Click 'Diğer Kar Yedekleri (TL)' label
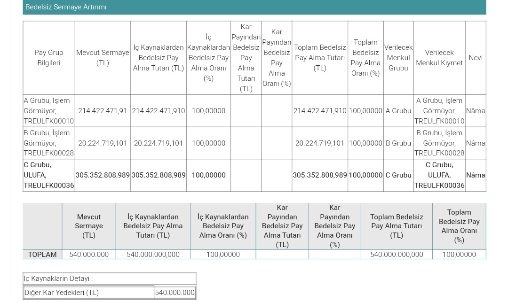The image size is (508, 302). [62, 292]
